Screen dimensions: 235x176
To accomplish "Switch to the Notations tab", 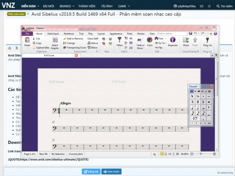I will [x=69, y=33].
